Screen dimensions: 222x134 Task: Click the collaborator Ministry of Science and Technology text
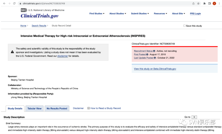45,89
